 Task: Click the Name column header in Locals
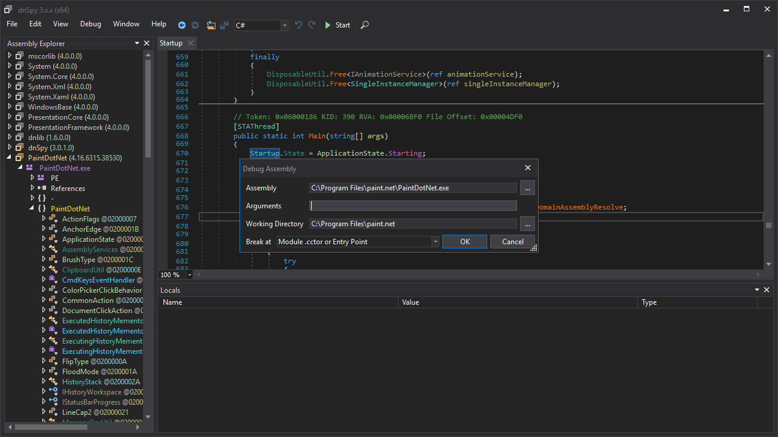[x=279, y=302]
